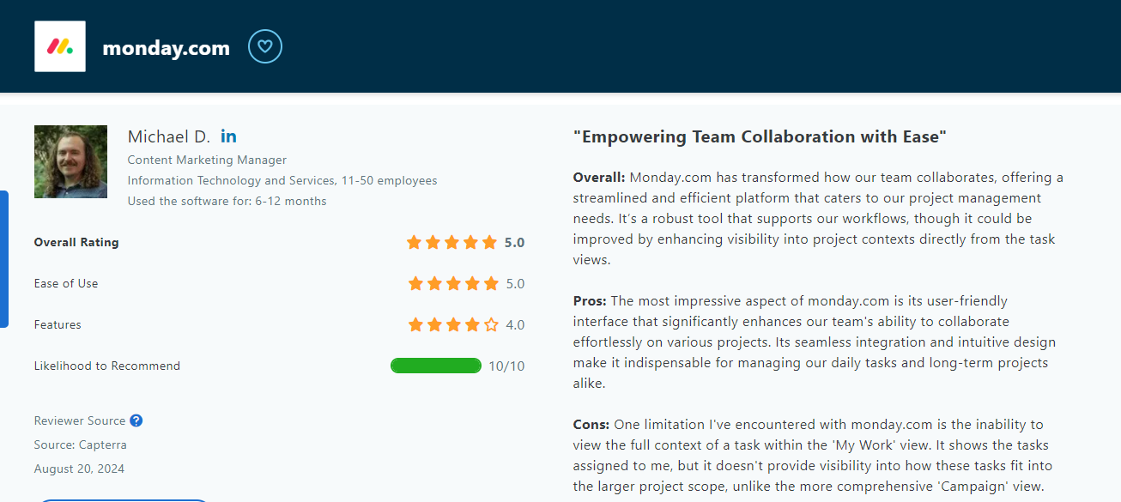The height and width of the screenshot is (502, 1121).
Task: Click the Source: Capterra text
Action: (x=81, y=445)
